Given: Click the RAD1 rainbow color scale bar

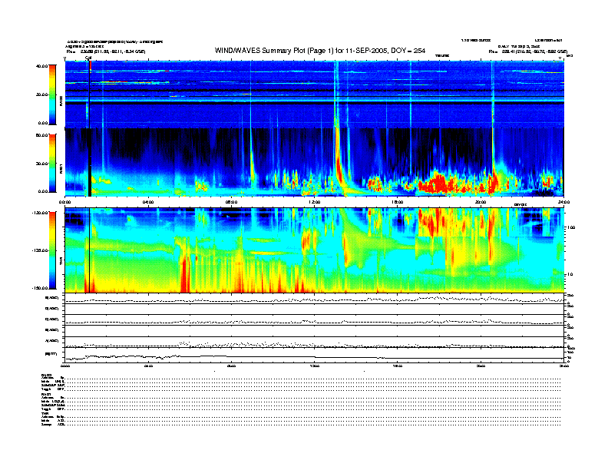Looking at the screenshot, I should coord(52,163).
